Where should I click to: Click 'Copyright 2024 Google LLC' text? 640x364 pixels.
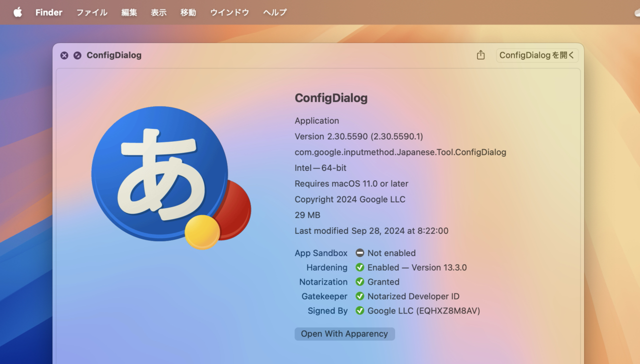coord(350,199)
